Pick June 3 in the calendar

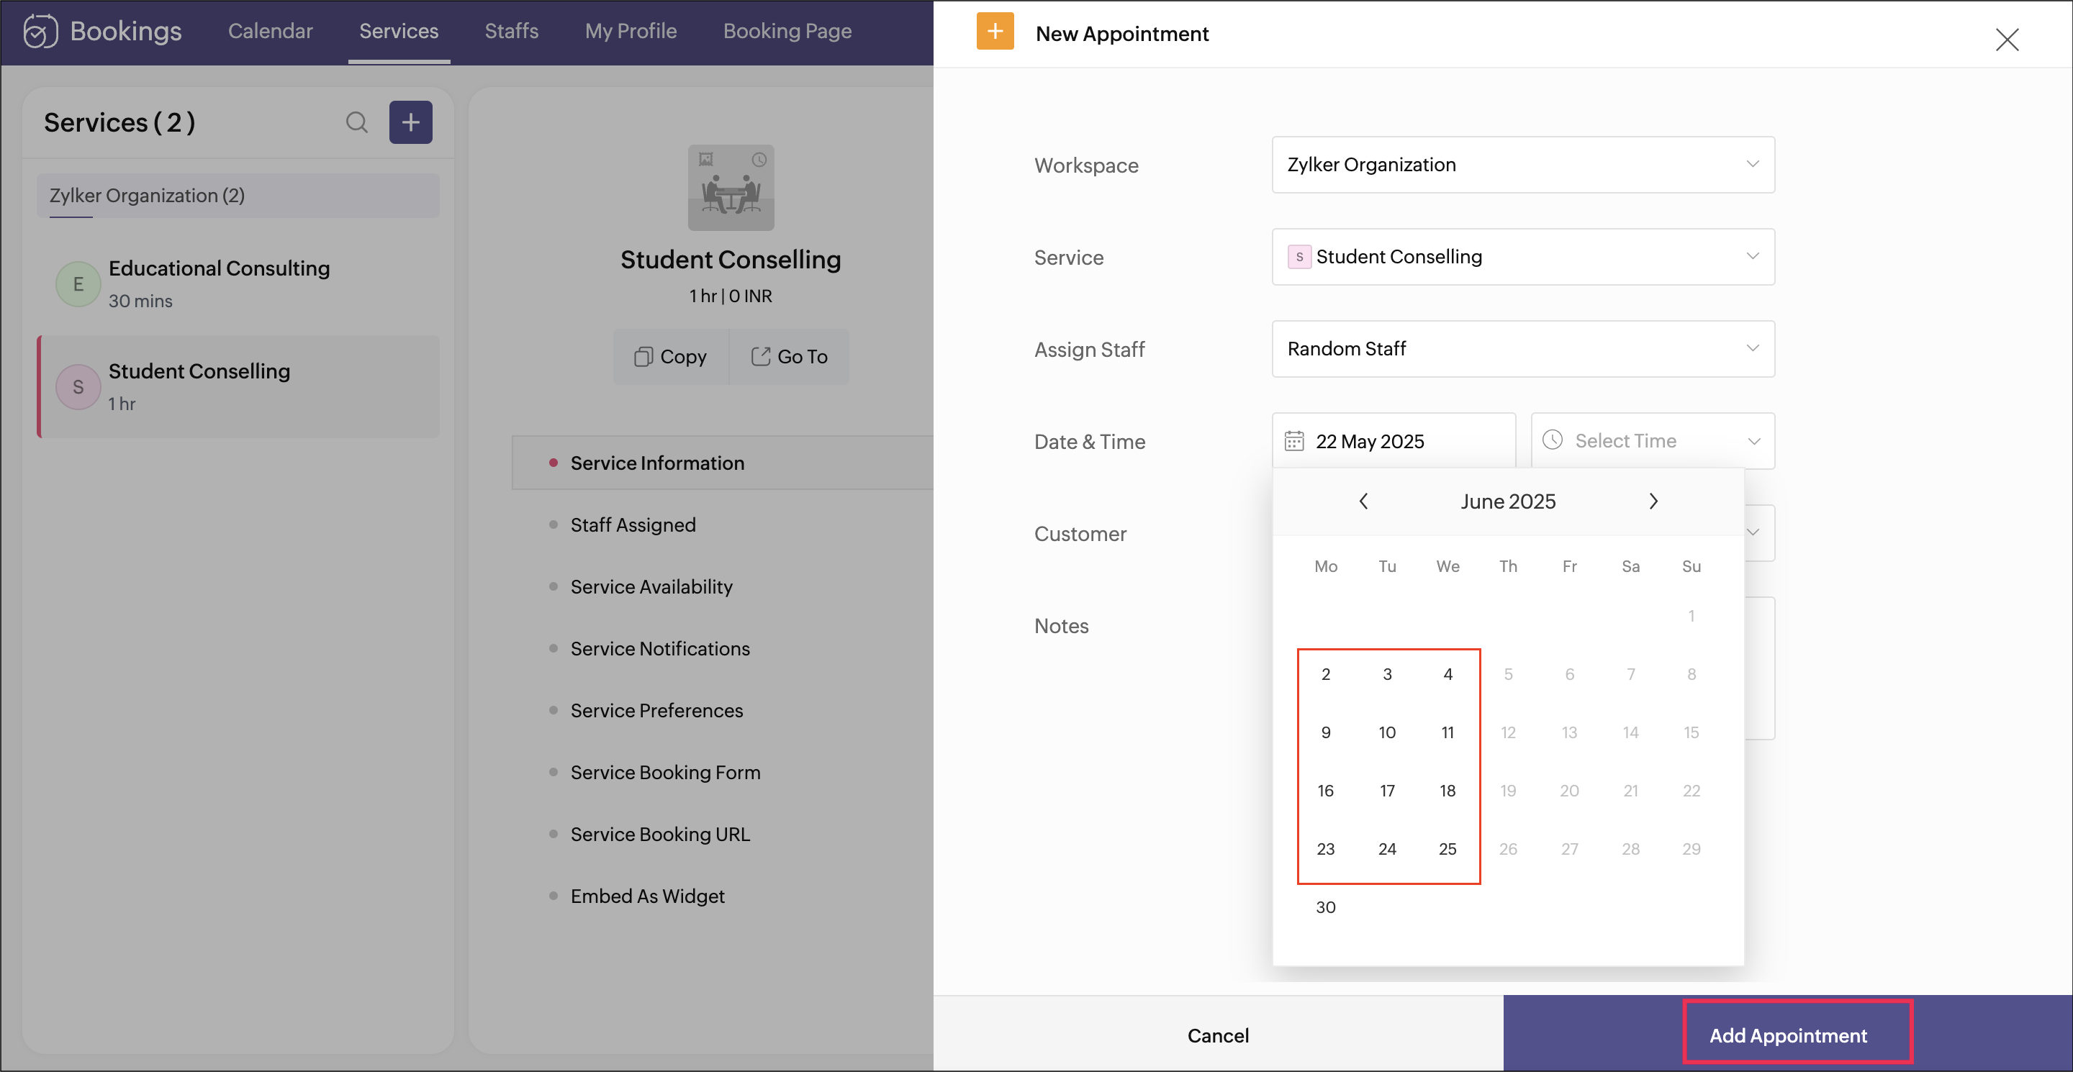pos(1386,675)
